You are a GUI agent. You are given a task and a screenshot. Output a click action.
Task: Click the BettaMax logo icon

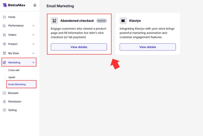pos(5,5)
